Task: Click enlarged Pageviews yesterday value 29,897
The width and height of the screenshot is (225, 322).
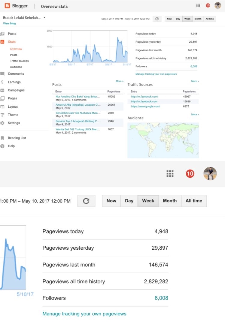Action: (160, 248)
